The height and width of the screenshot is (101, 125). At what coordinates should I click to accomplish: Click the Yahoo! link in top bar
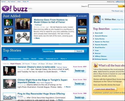click(3, 1)
